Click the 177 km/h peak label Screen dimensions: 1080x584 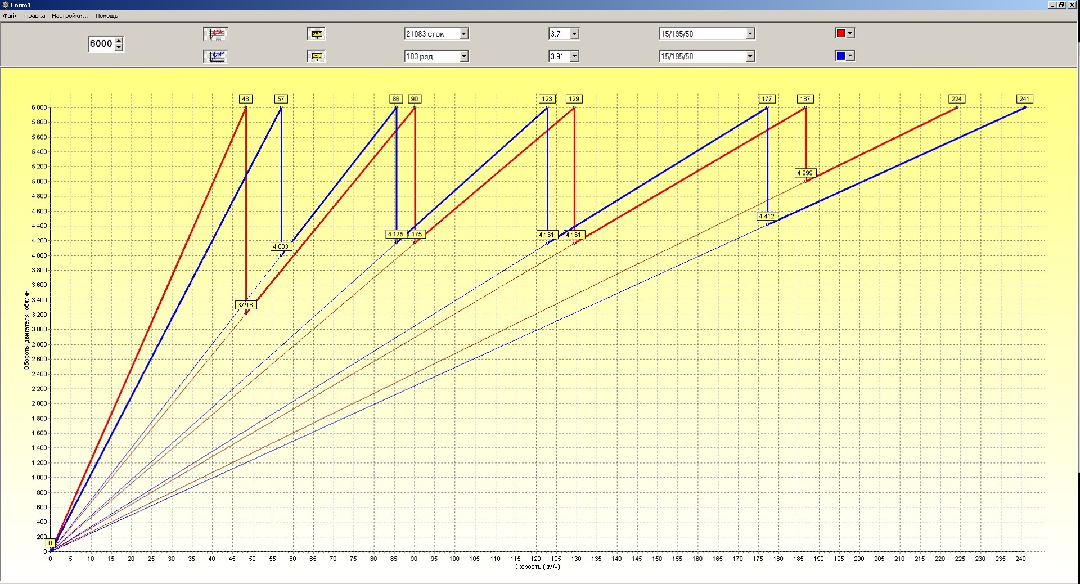(767, 99)
